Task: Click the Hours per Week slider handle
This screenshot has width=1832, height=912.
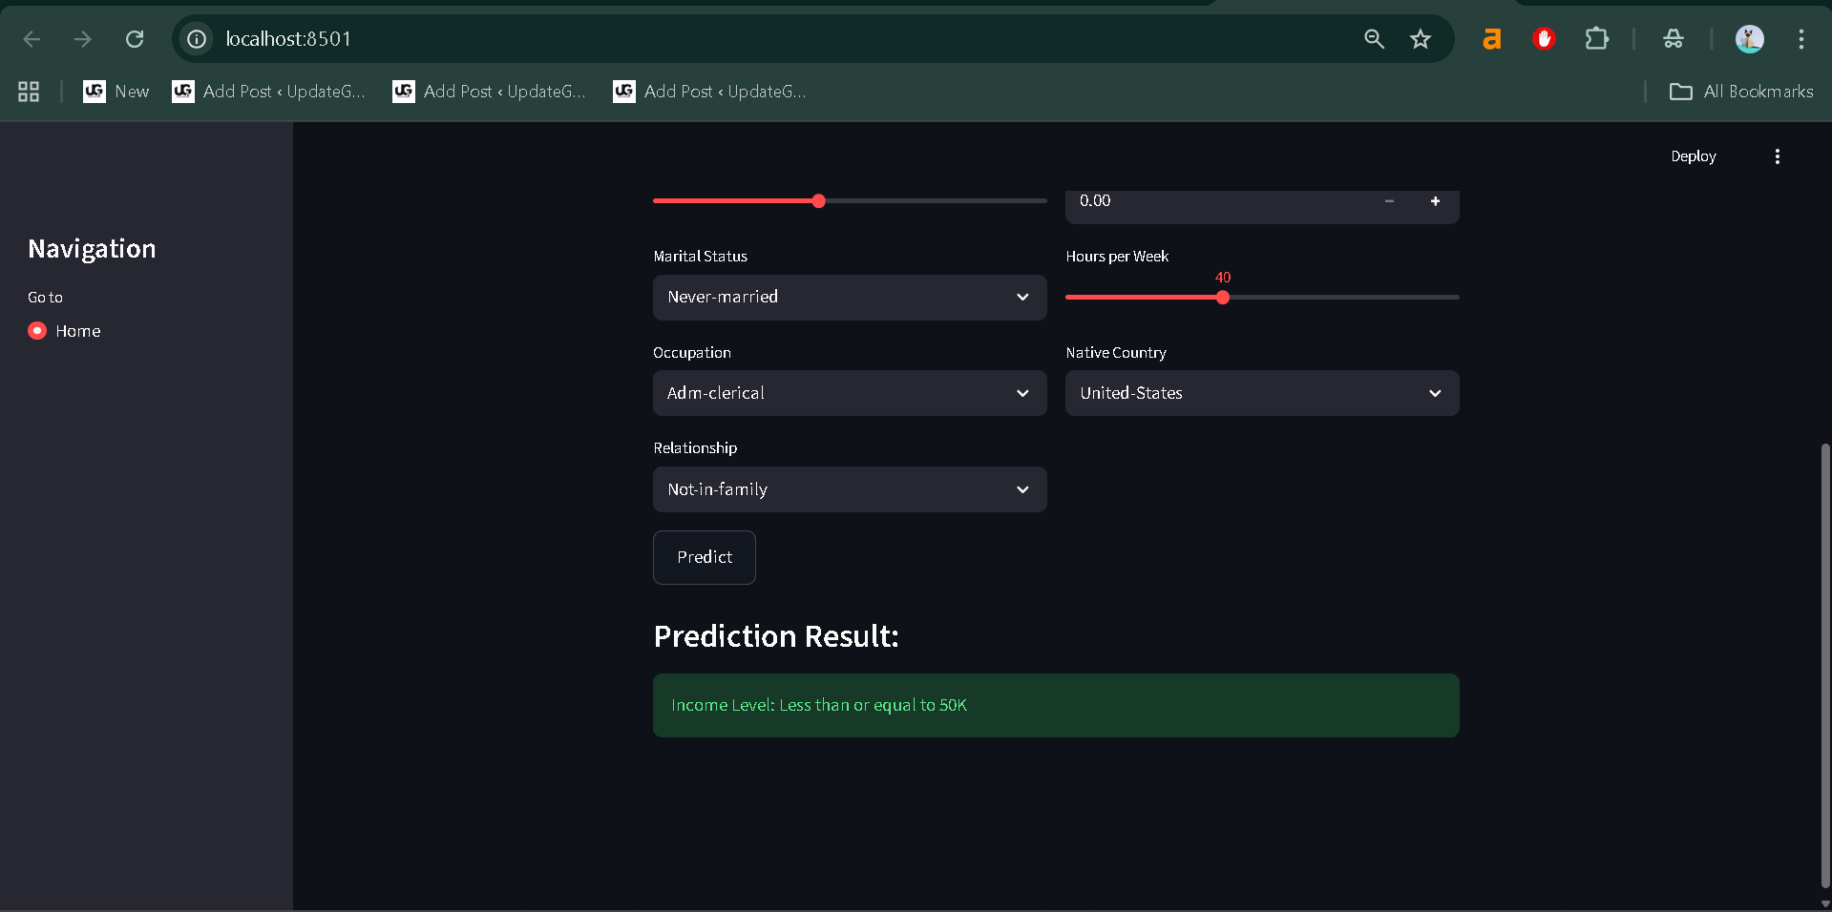Action: [x=1223, y=298]
